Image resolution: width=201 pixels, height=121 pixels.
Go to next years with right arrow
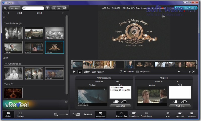pos(63,13)
